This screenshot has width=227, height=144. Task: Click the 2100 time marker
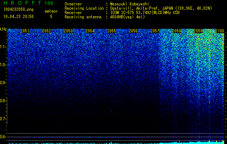pyautogui.click(x=220, y=31)
